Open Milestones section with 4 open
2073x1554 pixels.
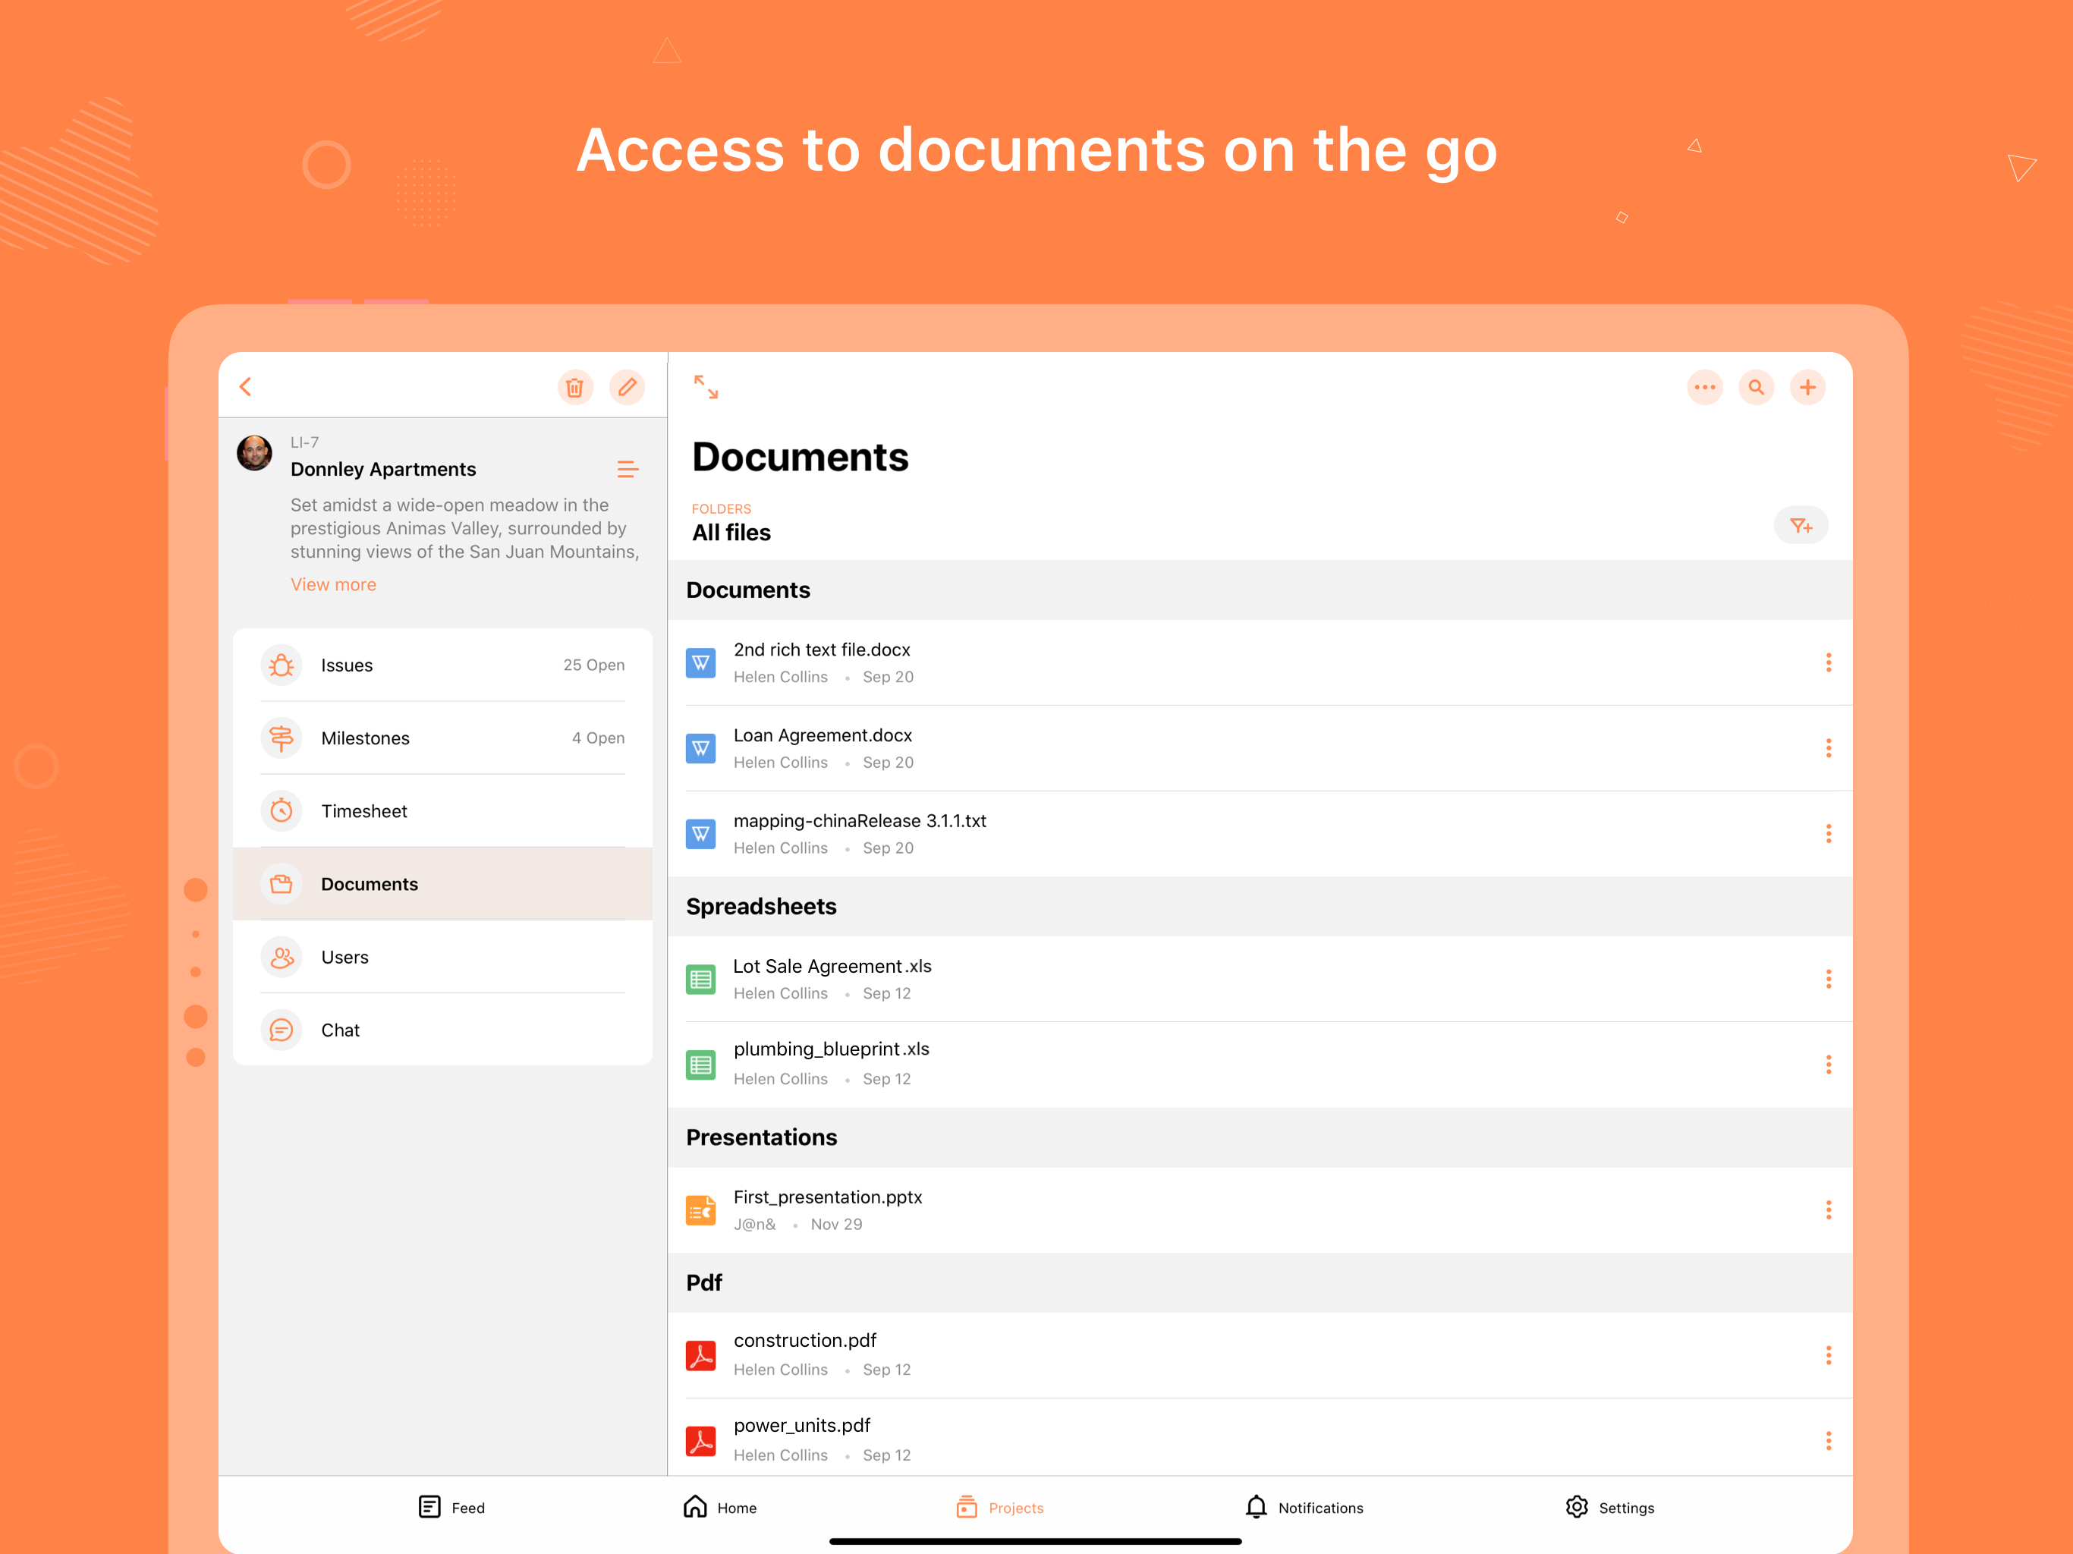click(442, 738)
